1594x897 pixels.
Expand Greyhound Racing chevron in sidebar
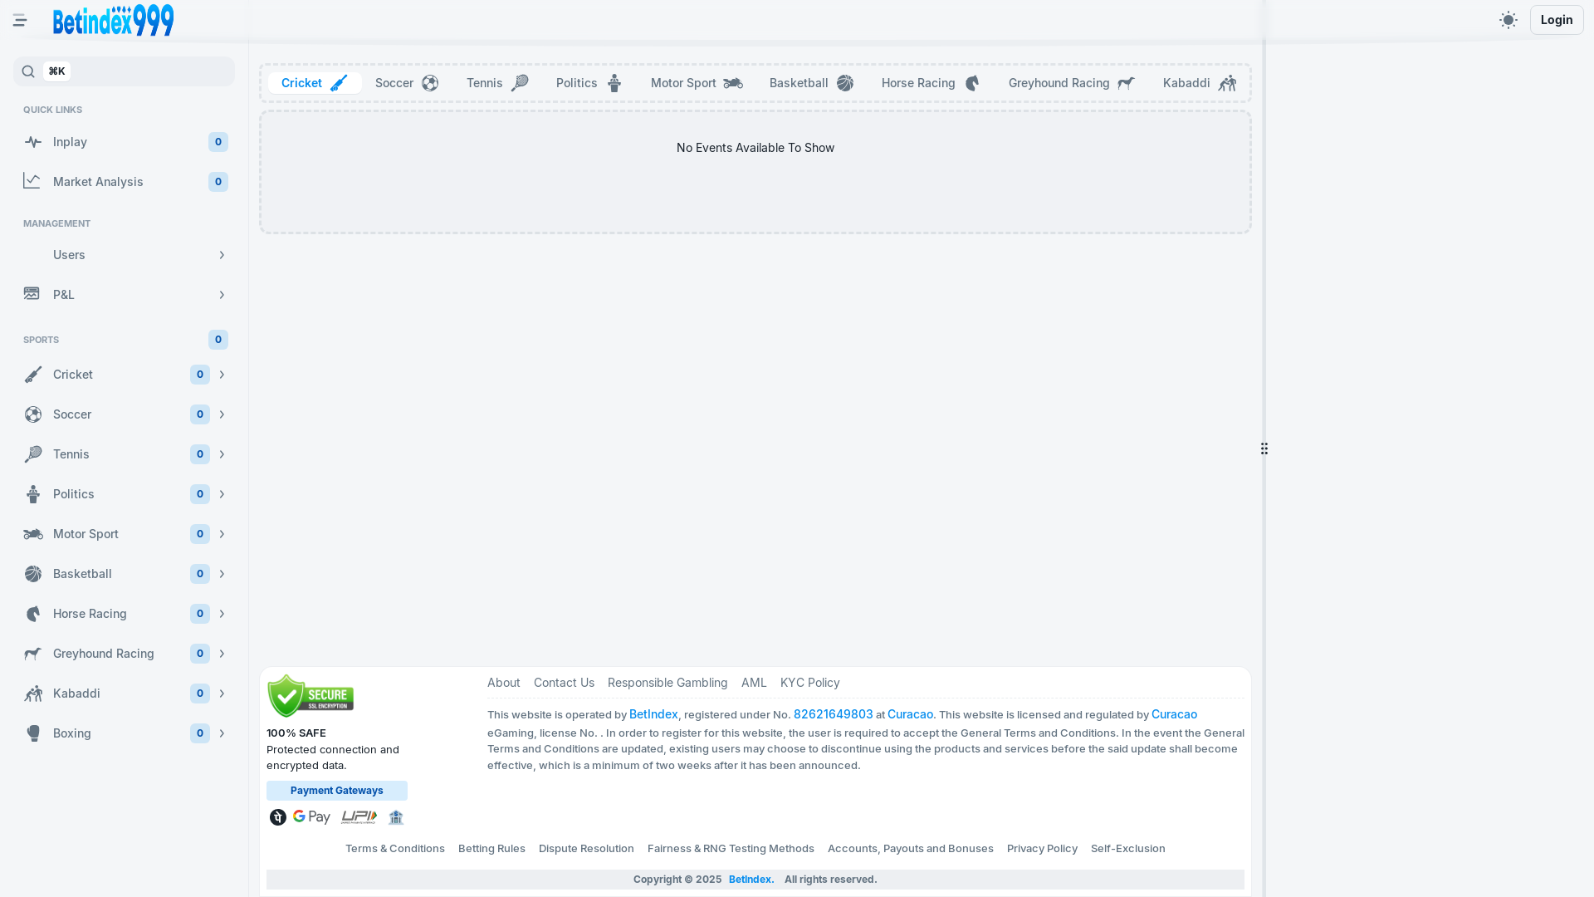coord(222,654)
